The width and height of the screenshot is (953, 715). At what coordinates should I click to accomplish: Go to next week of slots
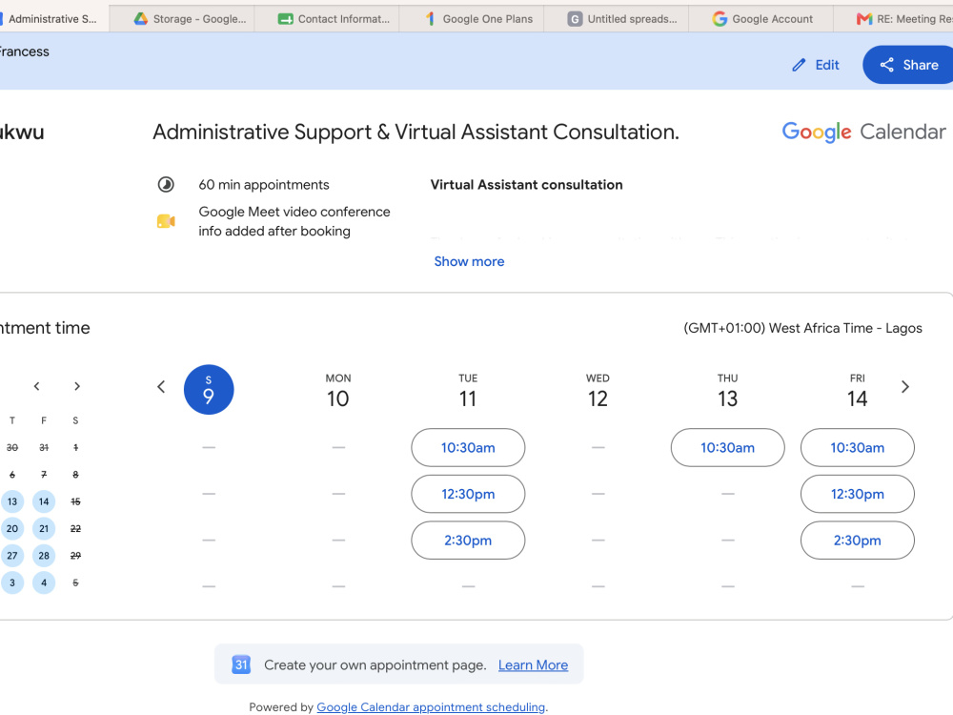905,387
